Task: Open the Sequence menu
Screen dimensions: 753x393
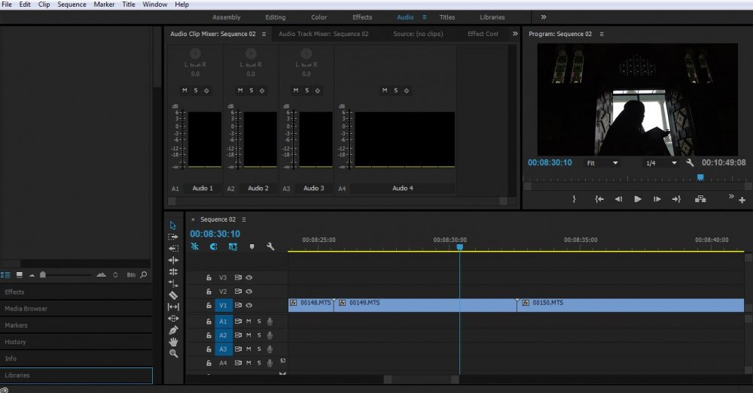Action: [x=72, y=5]
